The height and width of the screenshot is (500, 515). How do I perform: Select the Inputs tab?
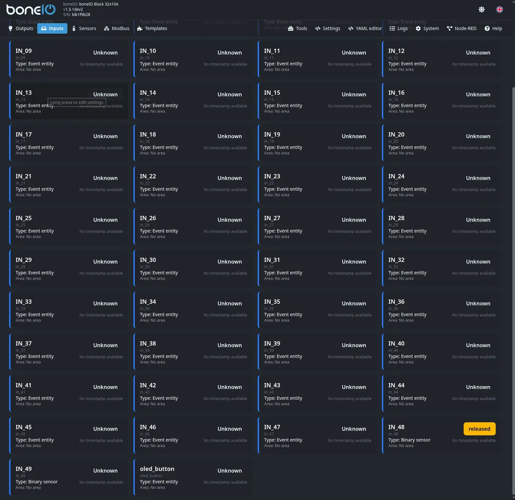(x=52, y=28)
